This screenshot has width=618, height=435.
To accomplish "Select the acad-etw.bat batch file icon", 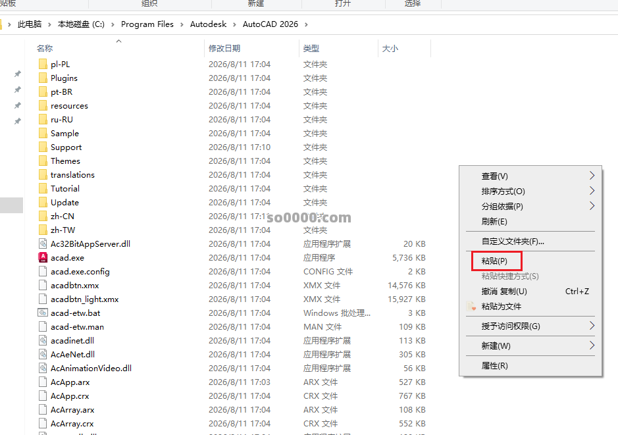I will (x=43, y=313).
